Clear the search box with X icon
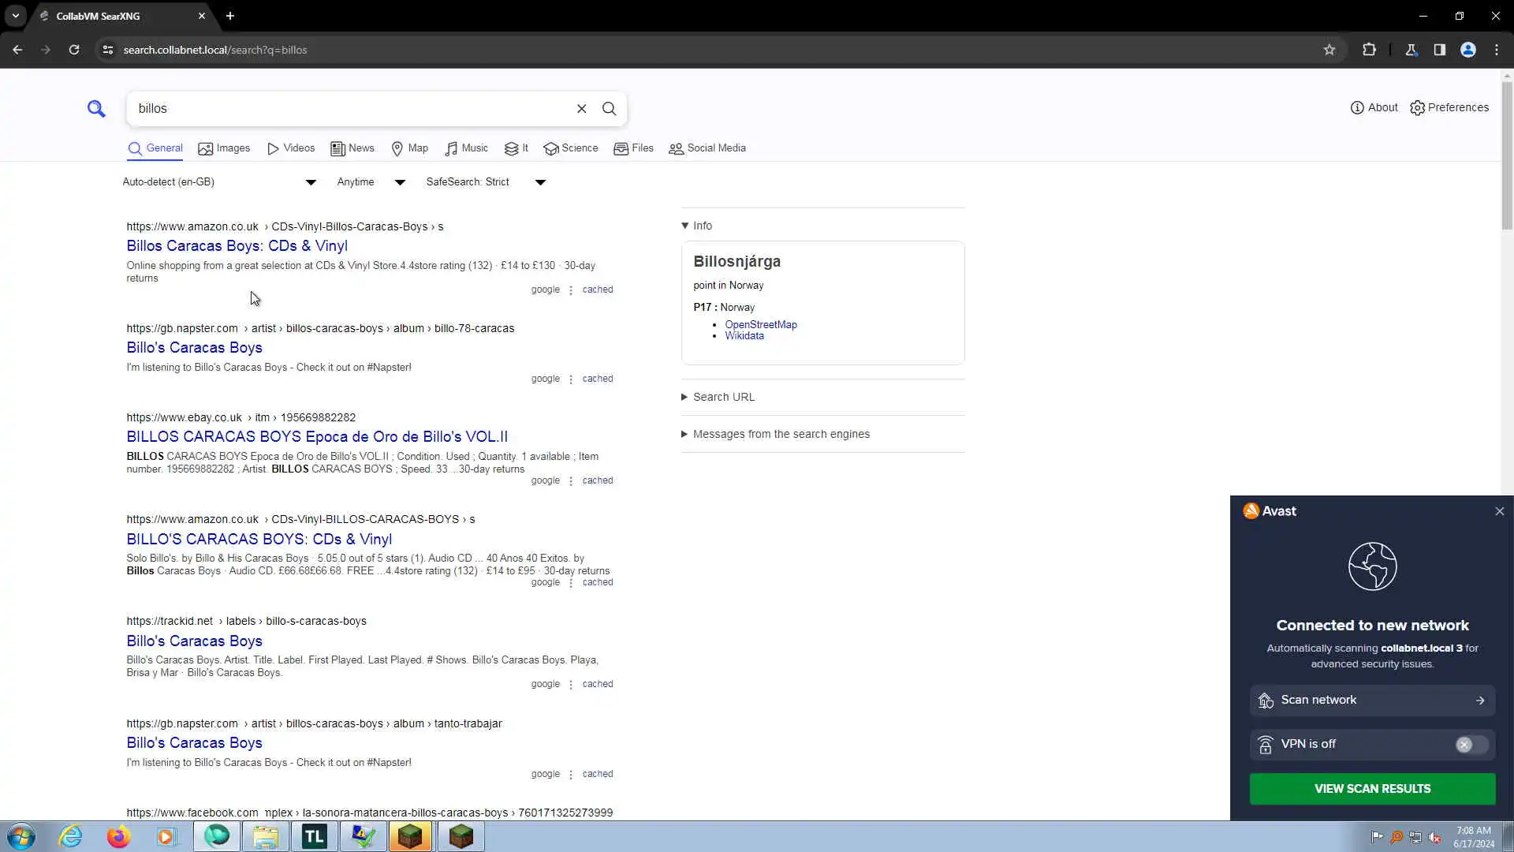The image size is (1514, 852). pyautogui.click(x=581, y=109)
